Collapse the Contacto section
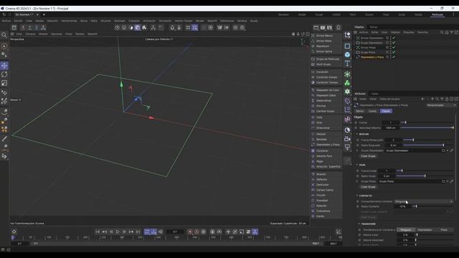This screenshot has width=459, height=258. click(x=357, y=196)
